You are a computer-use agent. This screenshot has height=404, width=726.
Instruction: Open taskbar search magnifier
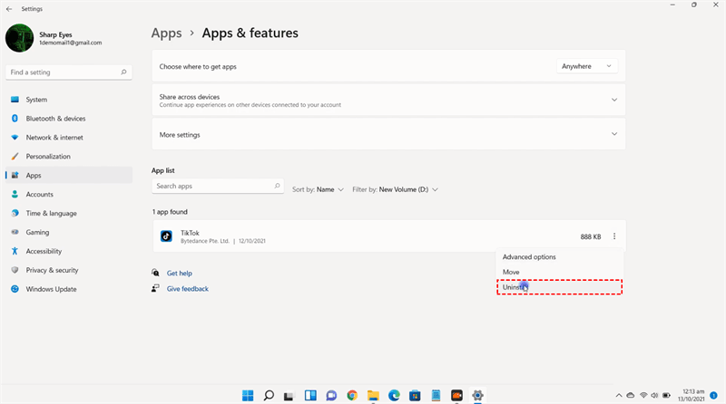(x=269, y=395)
